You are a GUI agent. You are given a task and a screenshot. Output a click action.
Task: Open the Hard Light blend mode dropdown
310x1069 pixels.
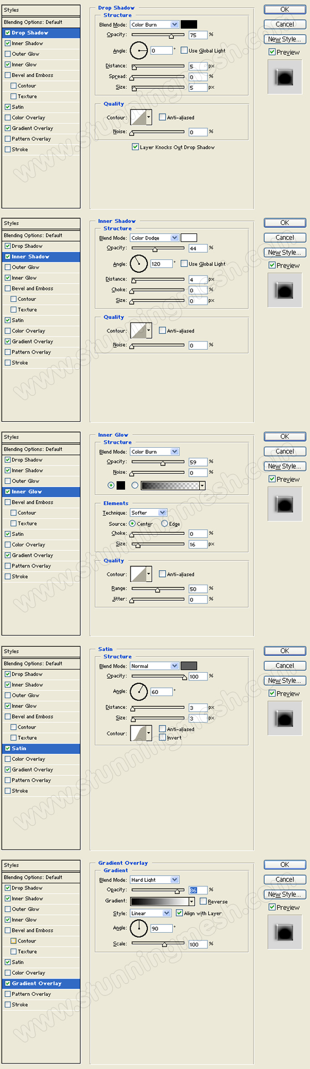tap(154, 879)
